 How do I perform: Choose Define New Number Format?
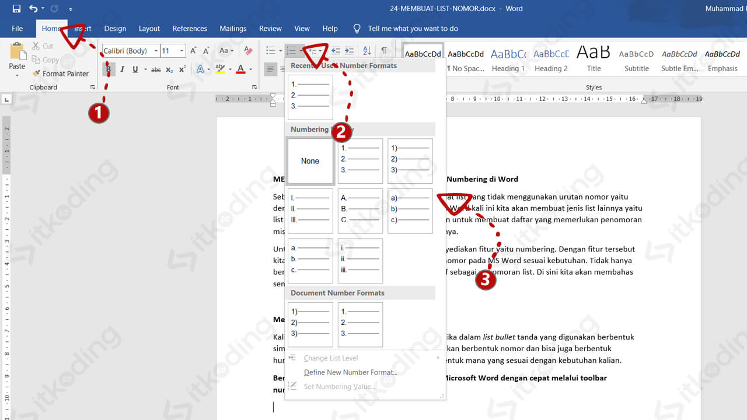(350, 372)
